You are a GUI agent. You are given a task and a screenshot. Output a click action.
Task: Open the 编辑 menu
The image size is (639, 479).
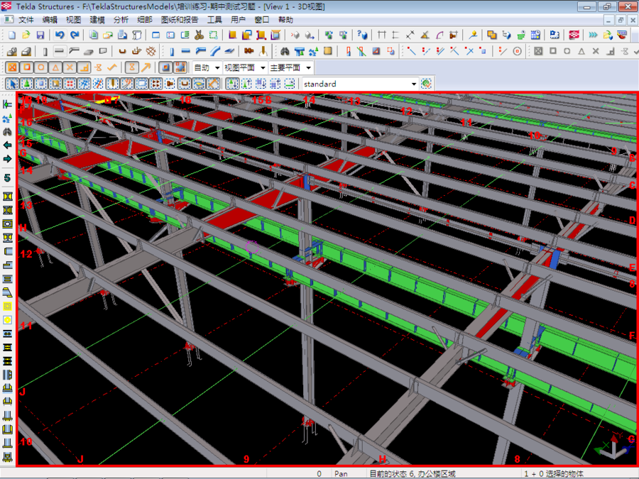coord(50,20)
